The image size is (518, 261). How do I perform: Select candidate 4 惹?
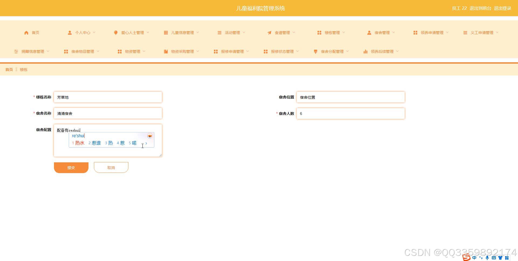[121, 143]
